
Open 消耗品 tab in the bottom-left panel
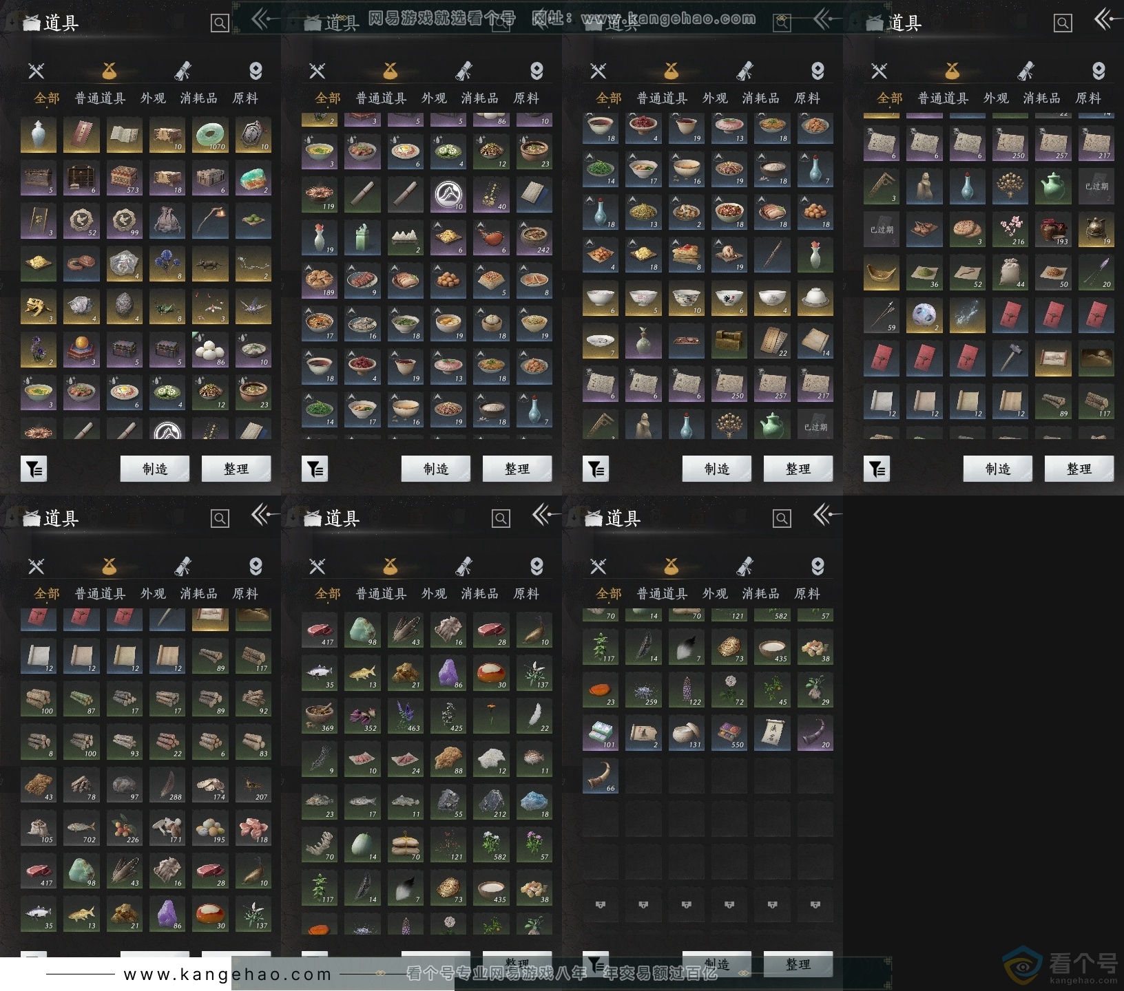point(199,593)
